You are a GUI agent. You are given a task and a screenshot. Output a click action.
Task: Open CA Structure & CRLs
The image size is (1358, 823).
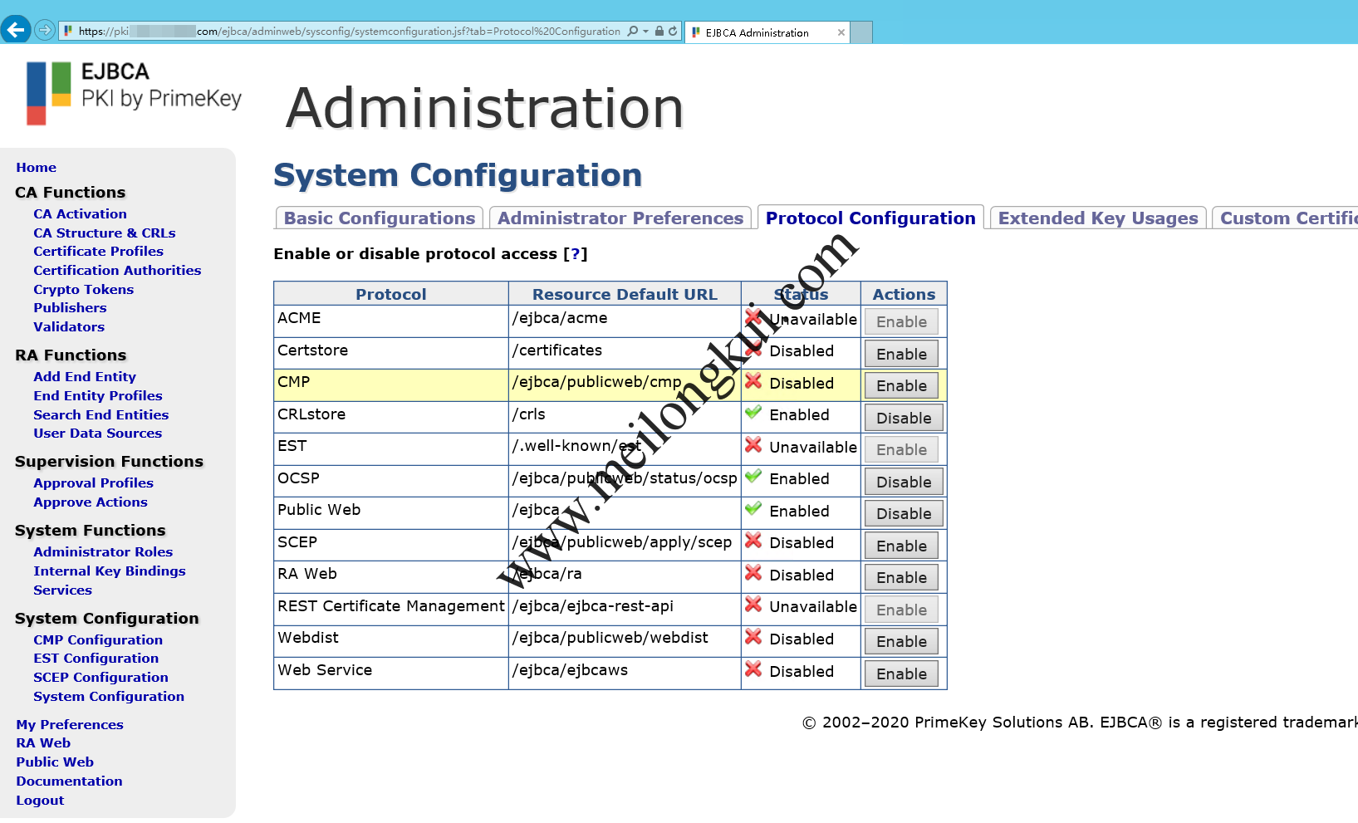coord(105,233)
